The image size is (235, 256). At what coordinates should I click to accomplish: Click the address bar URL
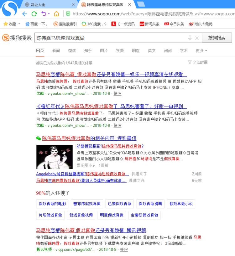click(154, 14)
